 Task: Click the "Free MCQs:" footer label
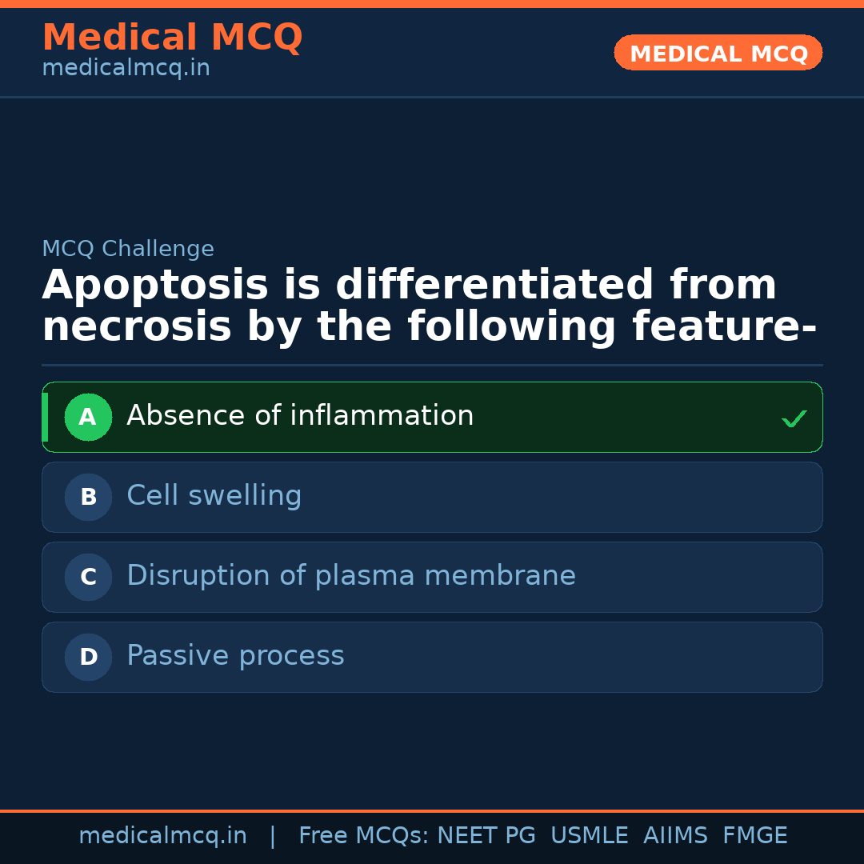(364, 836)
